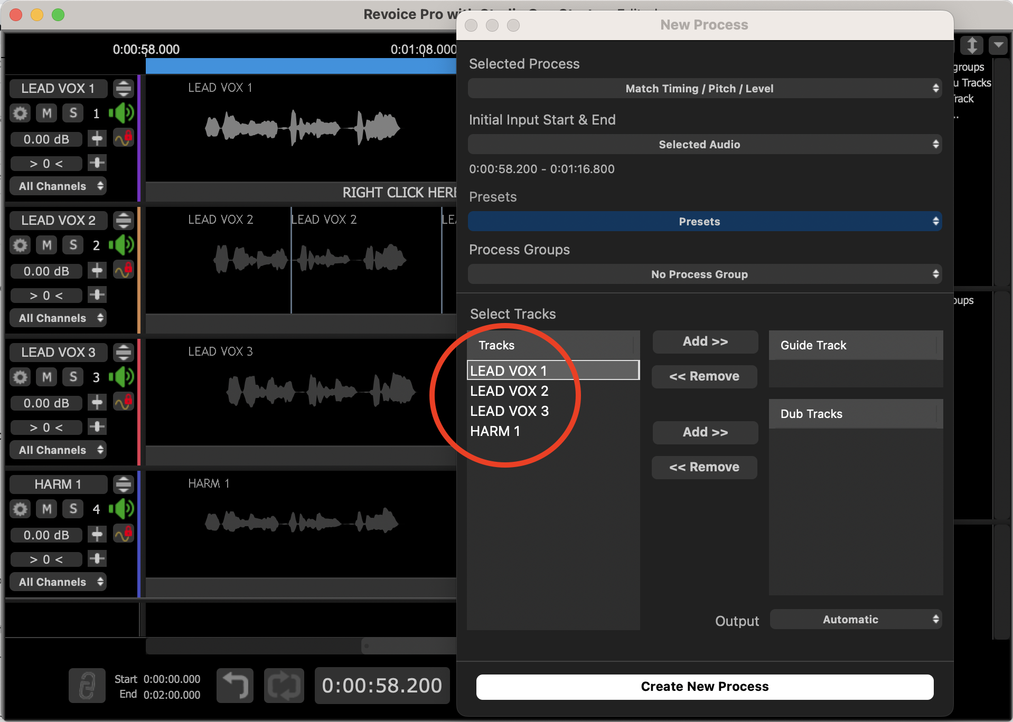Click the waveform lock icon on LEAD VOX 3
Screen dimensions: 1013x722
(x=124, y=402)
